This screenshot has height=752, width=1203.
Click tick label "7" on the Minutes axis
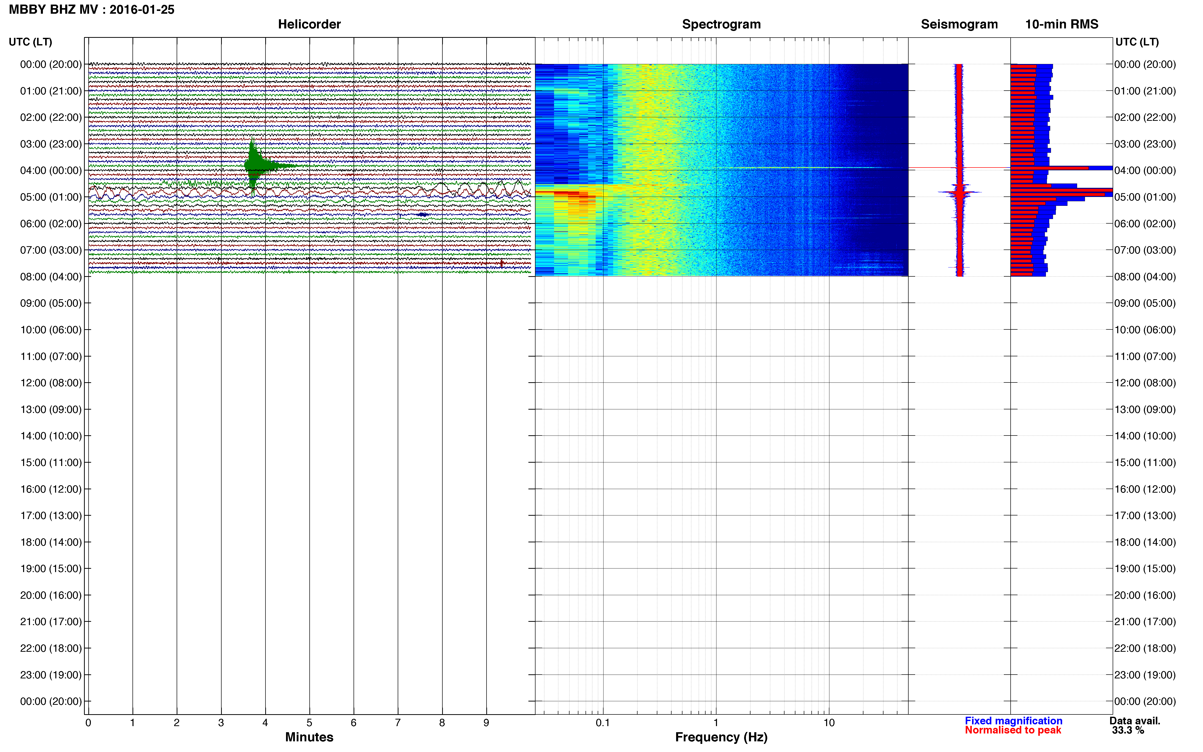[x=398, y=723]
